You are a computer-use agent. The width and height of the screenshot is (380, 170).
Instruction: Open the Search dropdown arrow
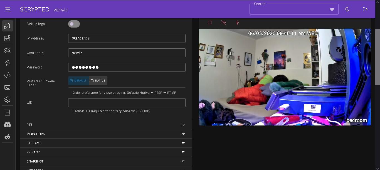point(332,10)
